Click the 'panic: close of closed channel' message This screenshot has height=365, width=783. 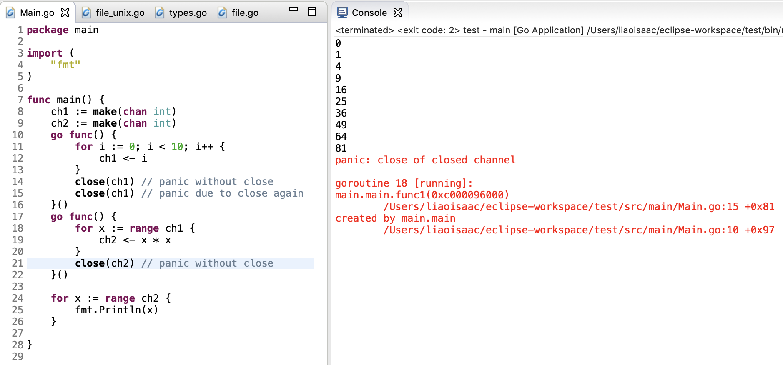[425, 160]
